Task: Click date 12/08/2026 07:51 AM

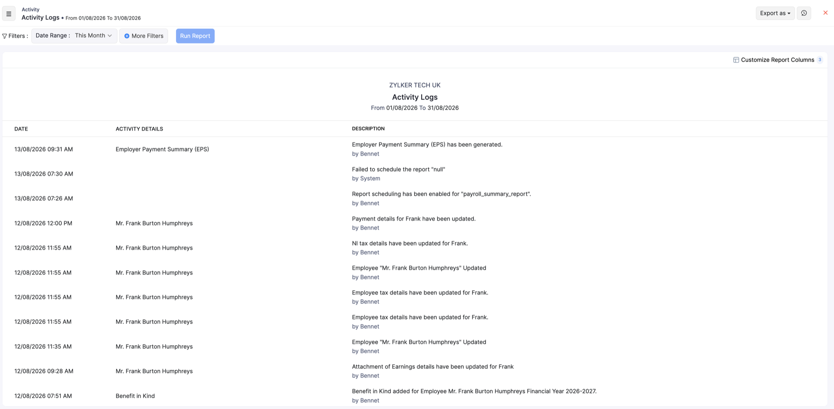Action: tap(43, 396)
